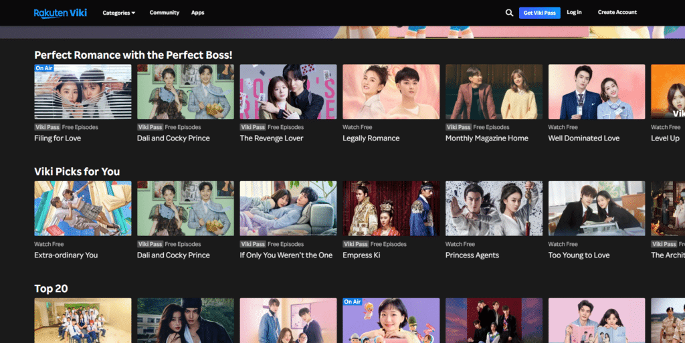Click the Rakuten Viki logo
The image size is (685, 343).
click(x=60, y=13)
